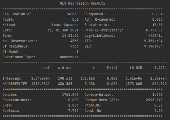
Task: Click the Intercept row label
Action: click(12, 78)
